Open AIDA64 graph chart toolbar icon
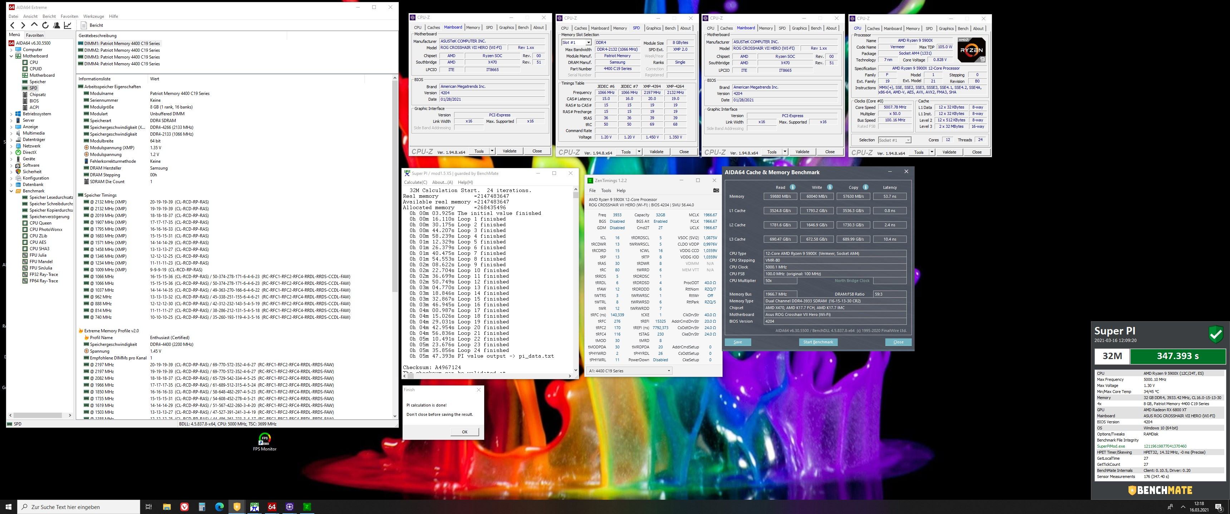The height and width of the screenshot is (514, 1230). point(68,25)
